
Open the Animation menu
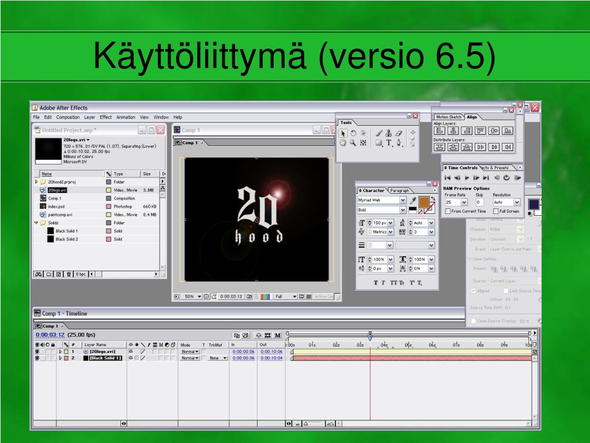pos(126,117)
